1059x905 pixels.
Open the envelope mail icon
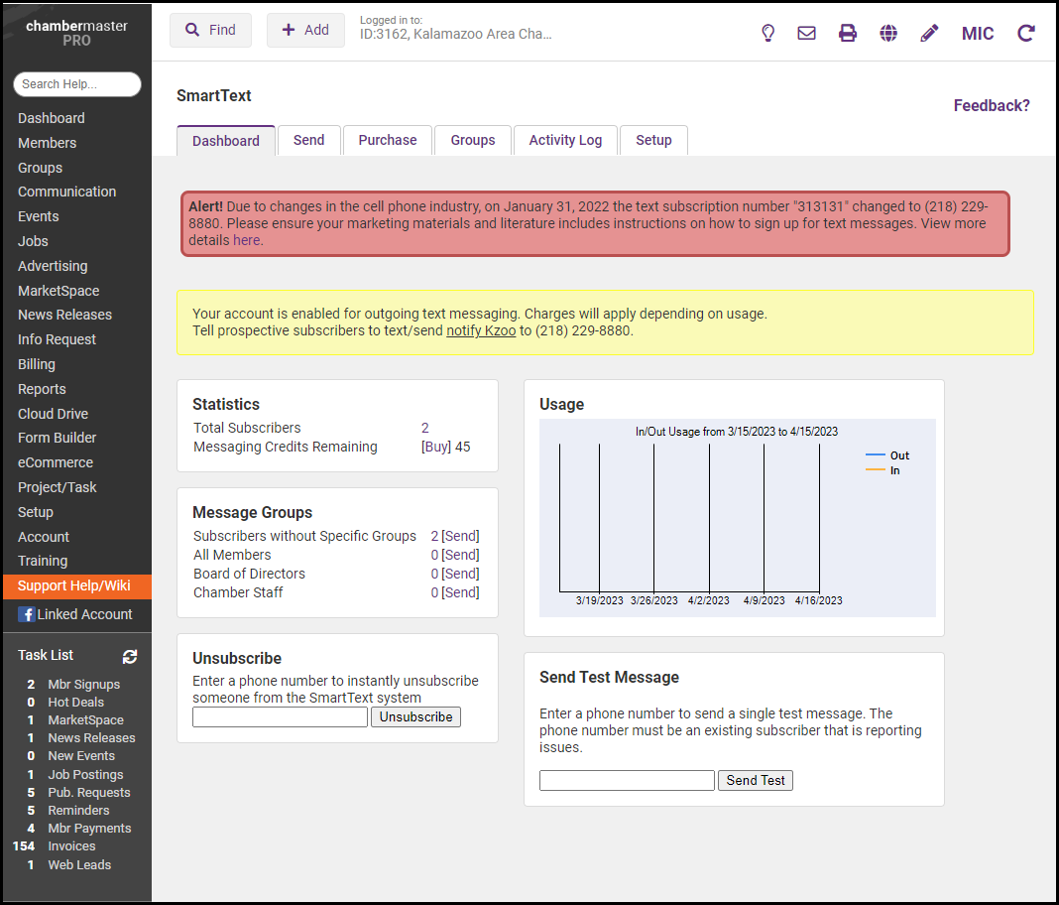click(806, 33)
